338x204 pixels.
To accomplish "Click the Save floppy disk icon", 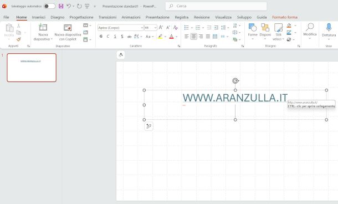I will 61,6.
